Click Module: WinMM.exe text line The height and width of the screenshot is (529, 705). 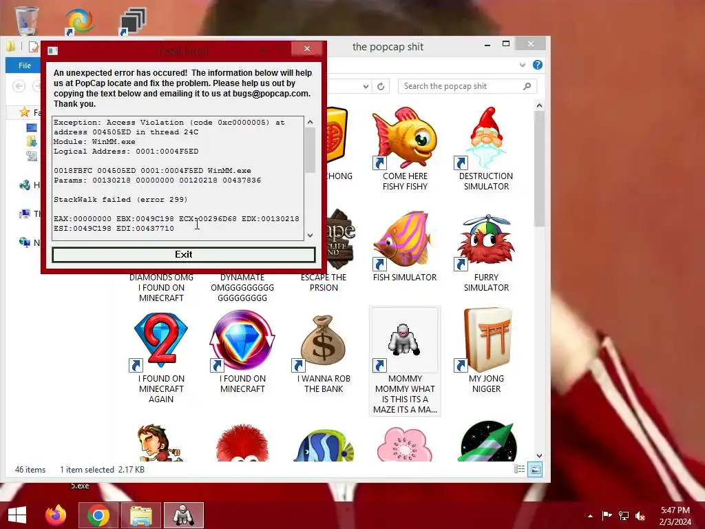[x=94, y=142]
